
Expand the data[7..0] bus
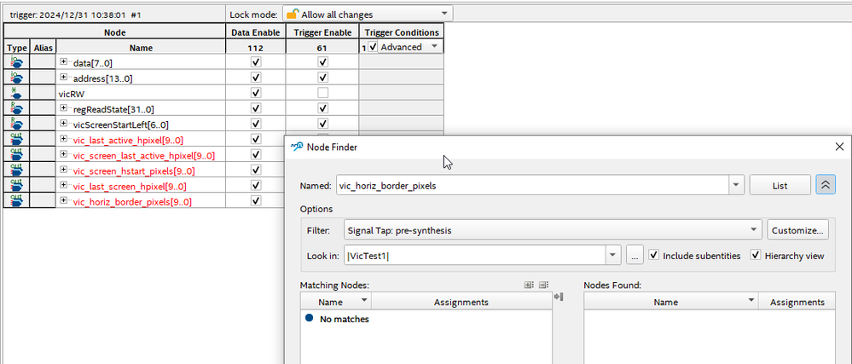(x=64, y=62)
